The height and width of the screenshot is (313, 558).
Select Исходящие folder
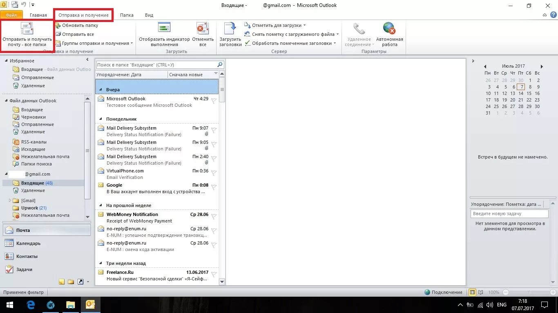(x=33, y=149)
